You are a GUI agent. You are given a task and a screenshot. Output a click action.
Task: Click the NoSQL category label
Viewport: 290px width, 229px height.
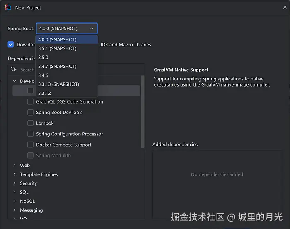pos(27,201)
